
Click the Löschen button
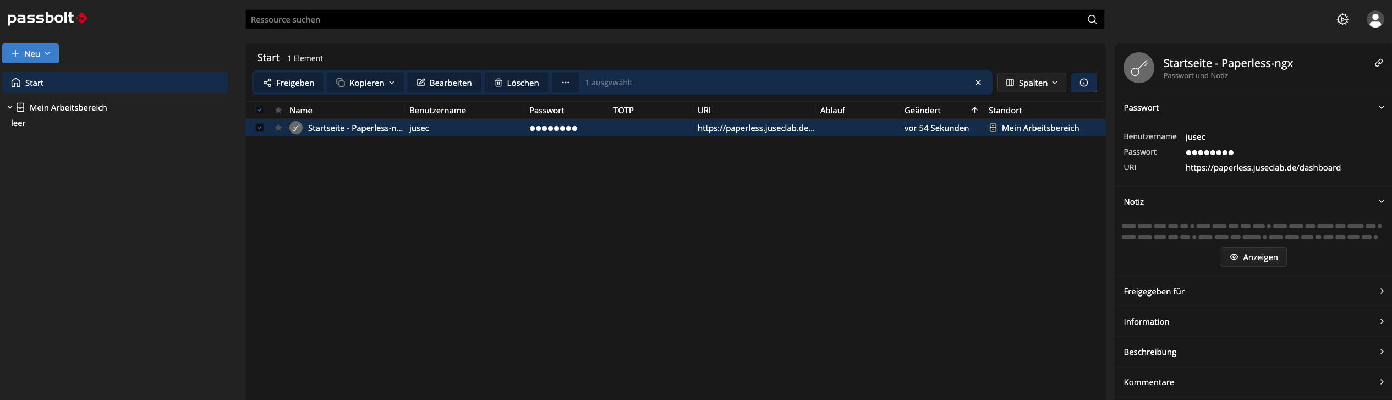(516, 83)
